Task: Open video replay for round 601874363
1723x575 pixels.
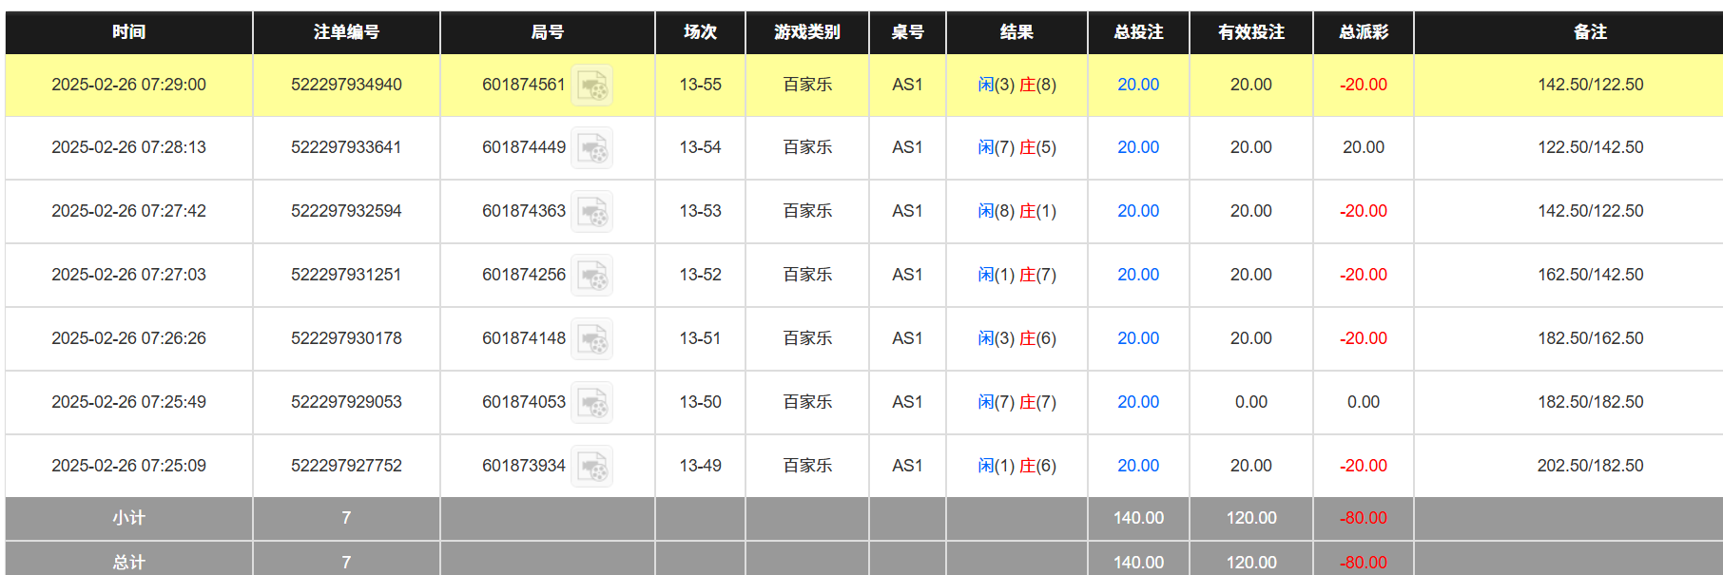Action: pos(592,211)
